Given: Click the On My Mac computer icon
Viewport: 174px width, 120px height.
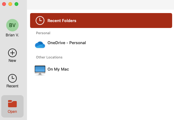Looking at the screenshot, I should click(40, 70).
